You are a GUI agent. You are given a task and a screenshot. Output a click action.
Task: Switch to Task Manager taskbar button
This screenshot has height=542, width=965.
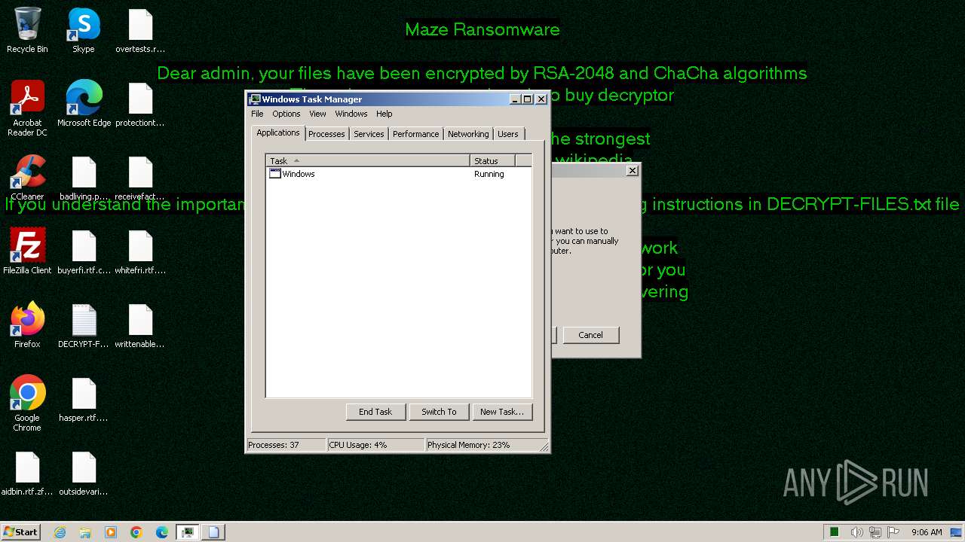[x=187, y=532]
